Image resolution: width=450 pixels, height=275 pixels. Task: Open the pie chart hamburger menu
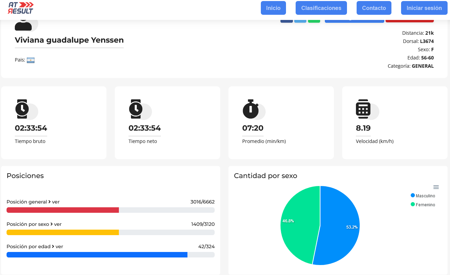pyautogui.click(x=436, y=187)
